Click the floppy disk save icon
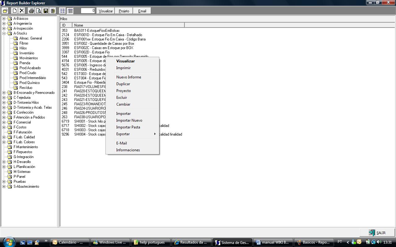Screen dimensions: 396x247 pos(46,11)
